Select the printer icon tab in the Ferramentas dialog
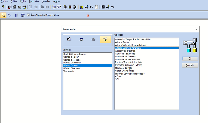This screenshot has height=123, width=208. 93,39
